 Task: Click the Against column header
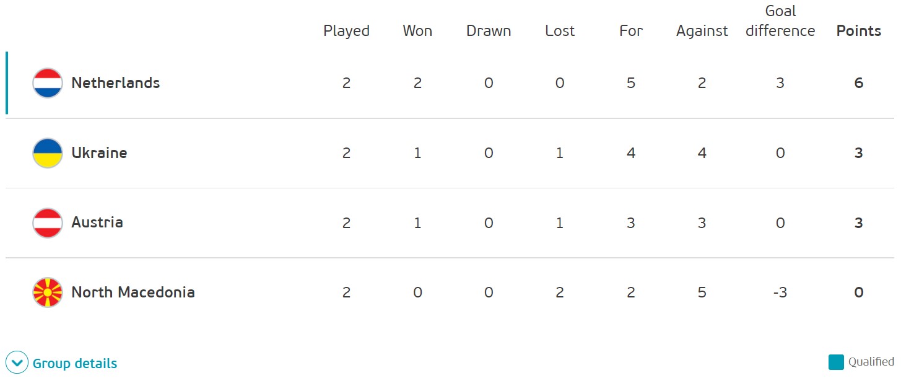702,31
